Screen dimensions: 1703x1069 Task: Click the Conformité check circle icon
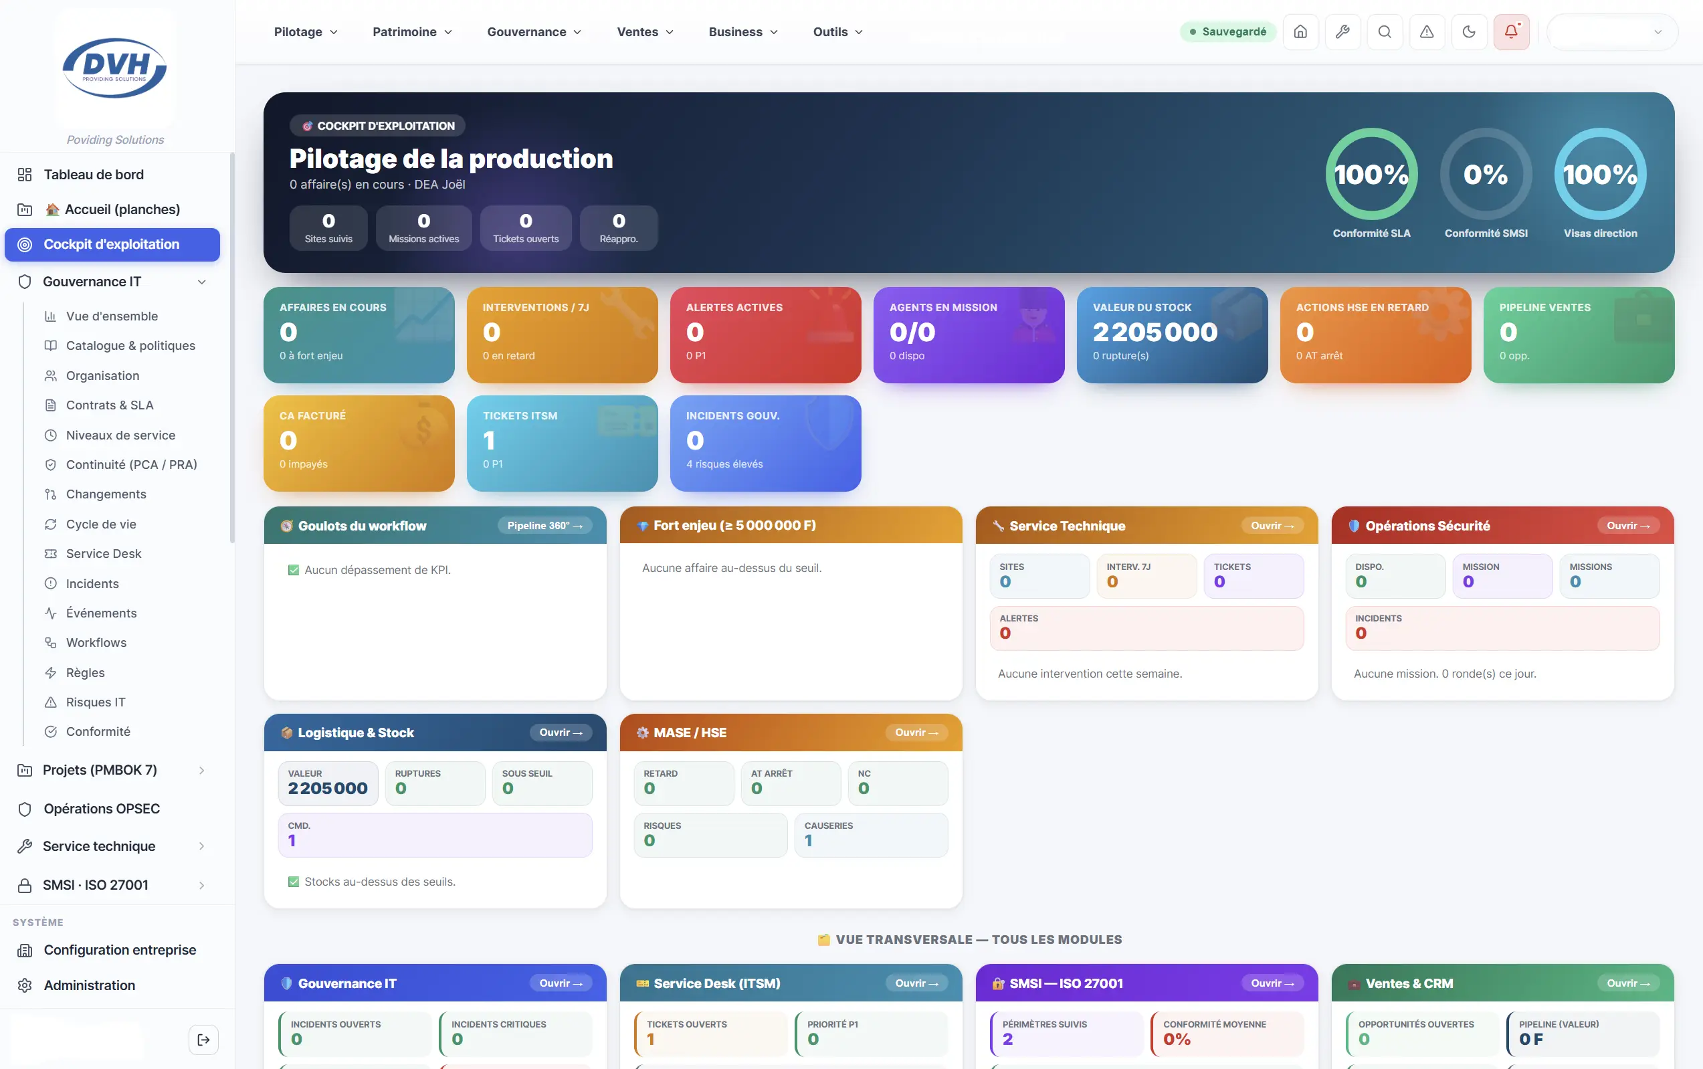(50, 732)
